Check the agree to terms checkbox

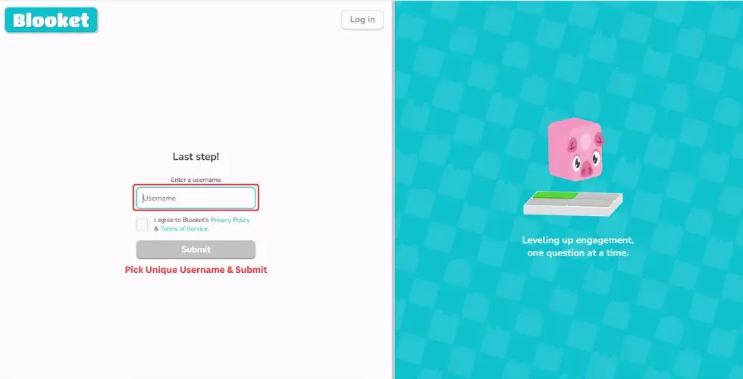[143, 224]
